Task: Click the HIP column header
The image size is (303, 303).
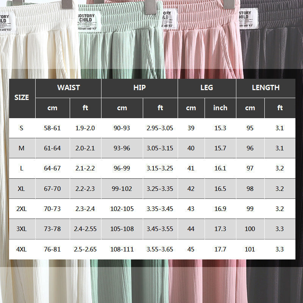Action: [x=139, y=88]
